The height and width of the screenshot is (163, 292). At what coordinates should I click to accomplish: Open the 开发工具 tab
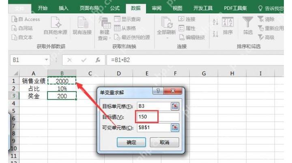coord(203,8)
